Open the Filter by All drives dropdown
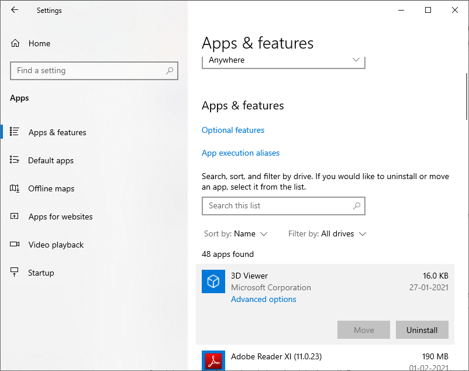This screenshot has width=469, height=371. 327,233
